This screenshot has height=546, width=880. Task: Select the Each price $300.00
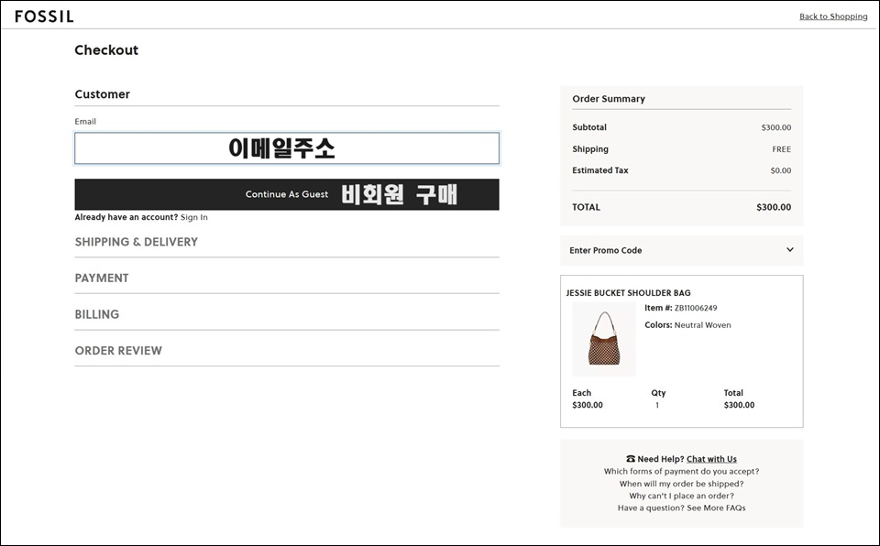[x=587, y=405]
